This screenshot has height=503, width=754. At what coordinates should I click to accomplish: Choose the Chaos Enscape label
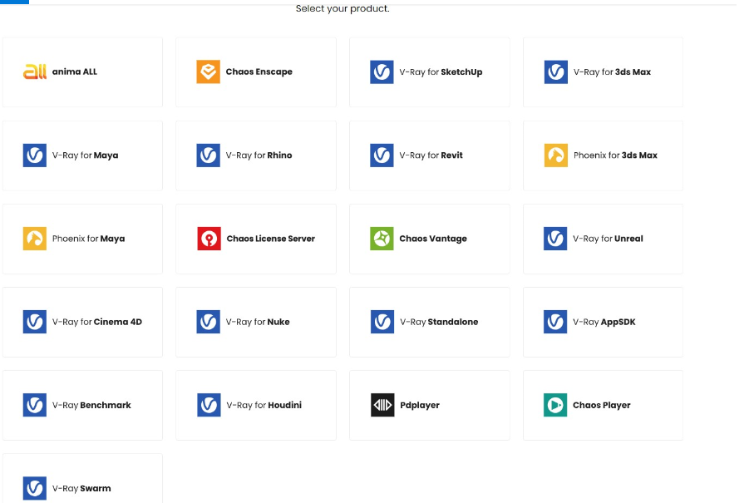pyautogui.click(x=259, y=72)
